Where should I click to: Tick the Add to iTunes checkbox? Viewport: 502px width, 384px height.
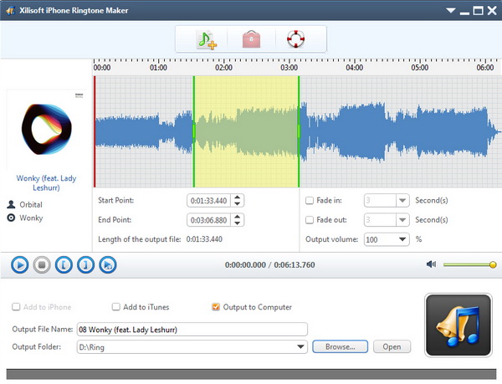[116, 307]
